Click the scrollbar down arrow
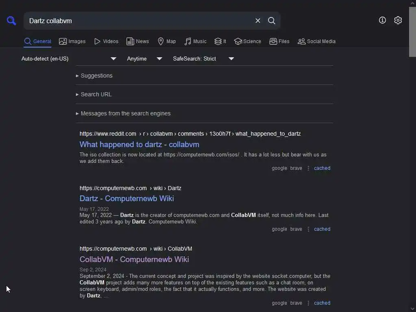This screenshot has width=416, height=312. point(412,309)
